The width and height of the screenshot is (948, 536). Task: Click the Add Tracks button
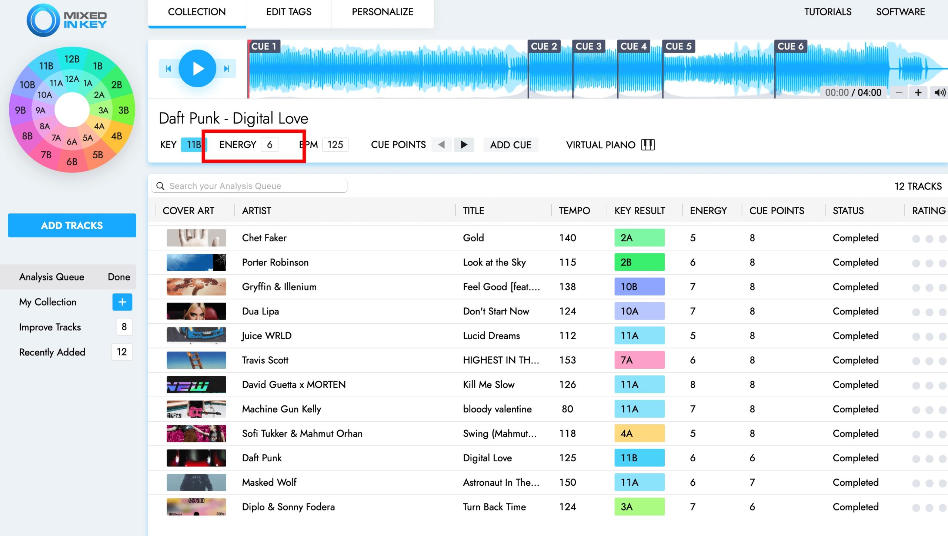coord(72,225)
